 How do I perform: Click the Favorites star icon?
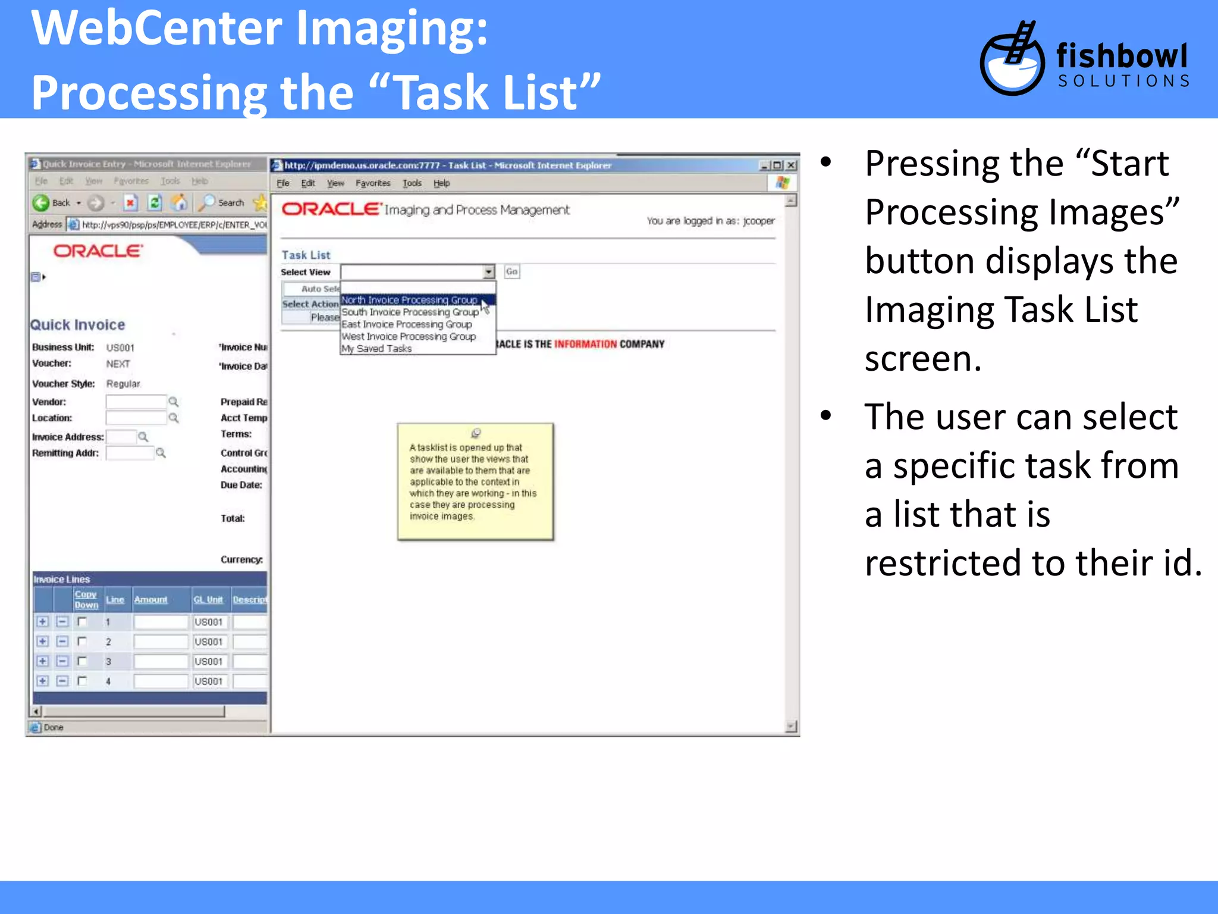pos(260,203)
